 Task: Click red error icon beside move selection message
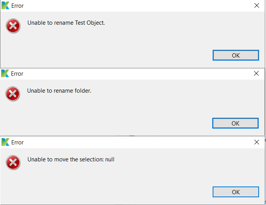(13, 163)
